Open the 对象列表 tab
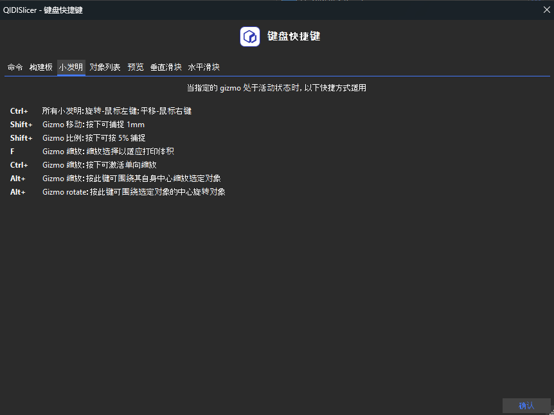Screen dimensions: 554x415 tap(105, 67)
